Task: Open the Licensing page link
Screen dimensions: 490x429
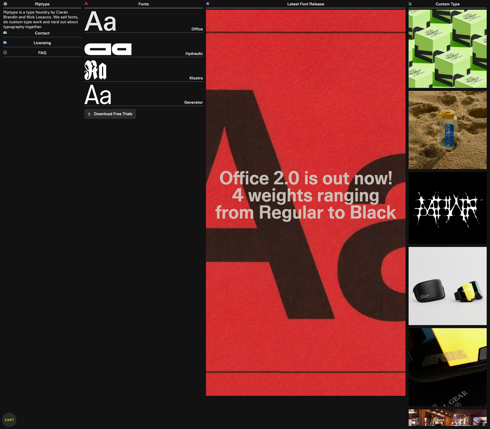Action: 42,43
